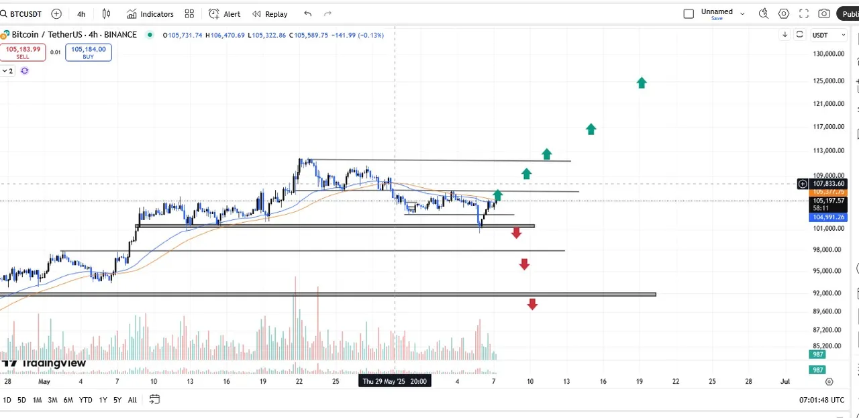859x418 pixels.
Task: Open chart settings hexagon icon
Action: (x=784, y=13)
